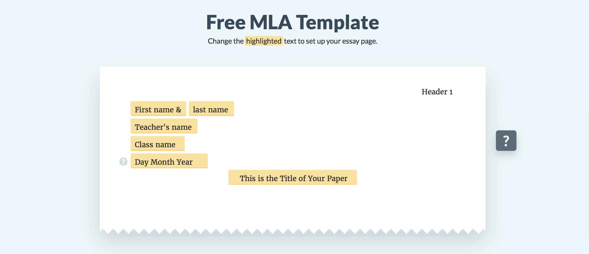Click the blank page area below the title
Image resolution: width=589 pixels, height=254 pixels.
(x=292, y=205)
